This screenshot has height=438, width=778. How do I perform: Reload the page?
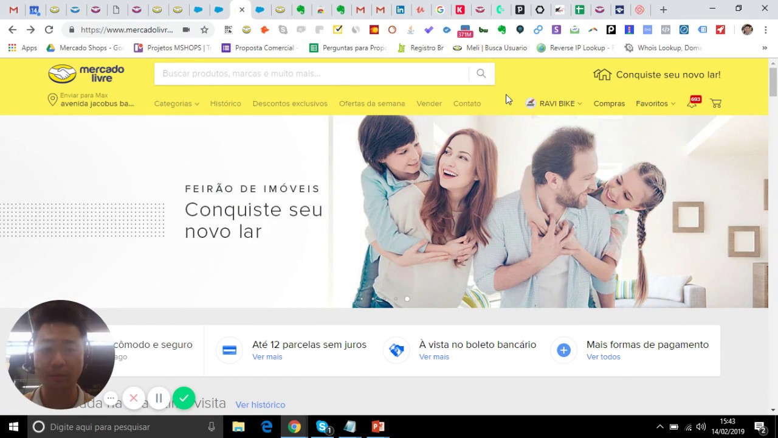pyautogui.click(x=49, y=30)
